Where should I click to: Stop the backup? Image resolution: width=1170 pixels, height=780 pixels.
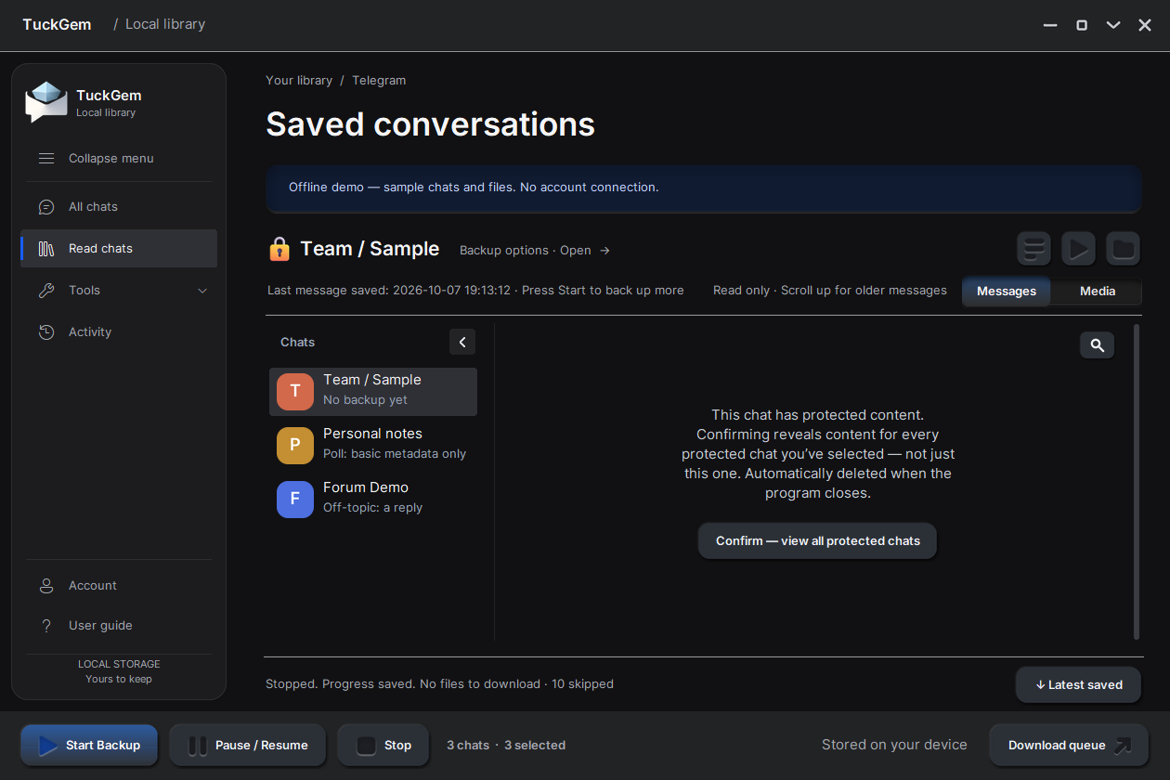coord(383,746)
